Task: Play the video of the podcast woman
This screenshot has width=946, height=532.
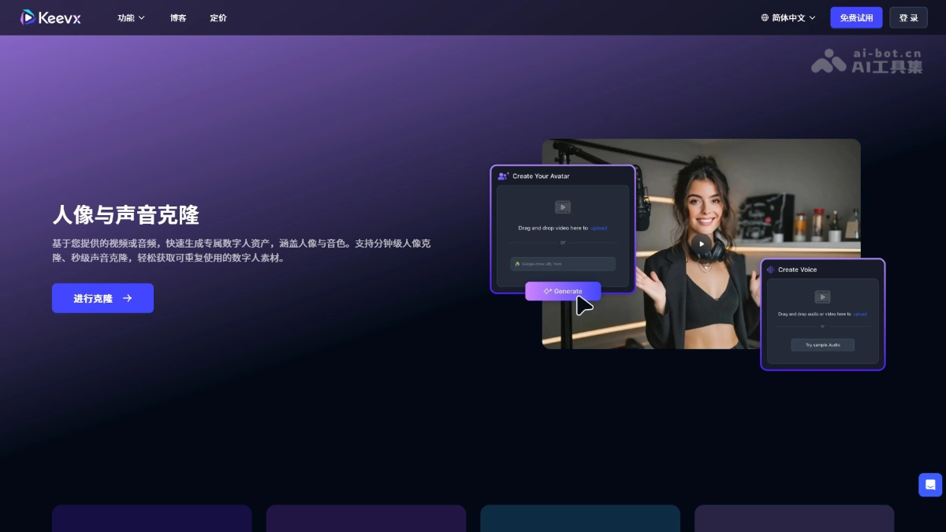Action: 701,244
